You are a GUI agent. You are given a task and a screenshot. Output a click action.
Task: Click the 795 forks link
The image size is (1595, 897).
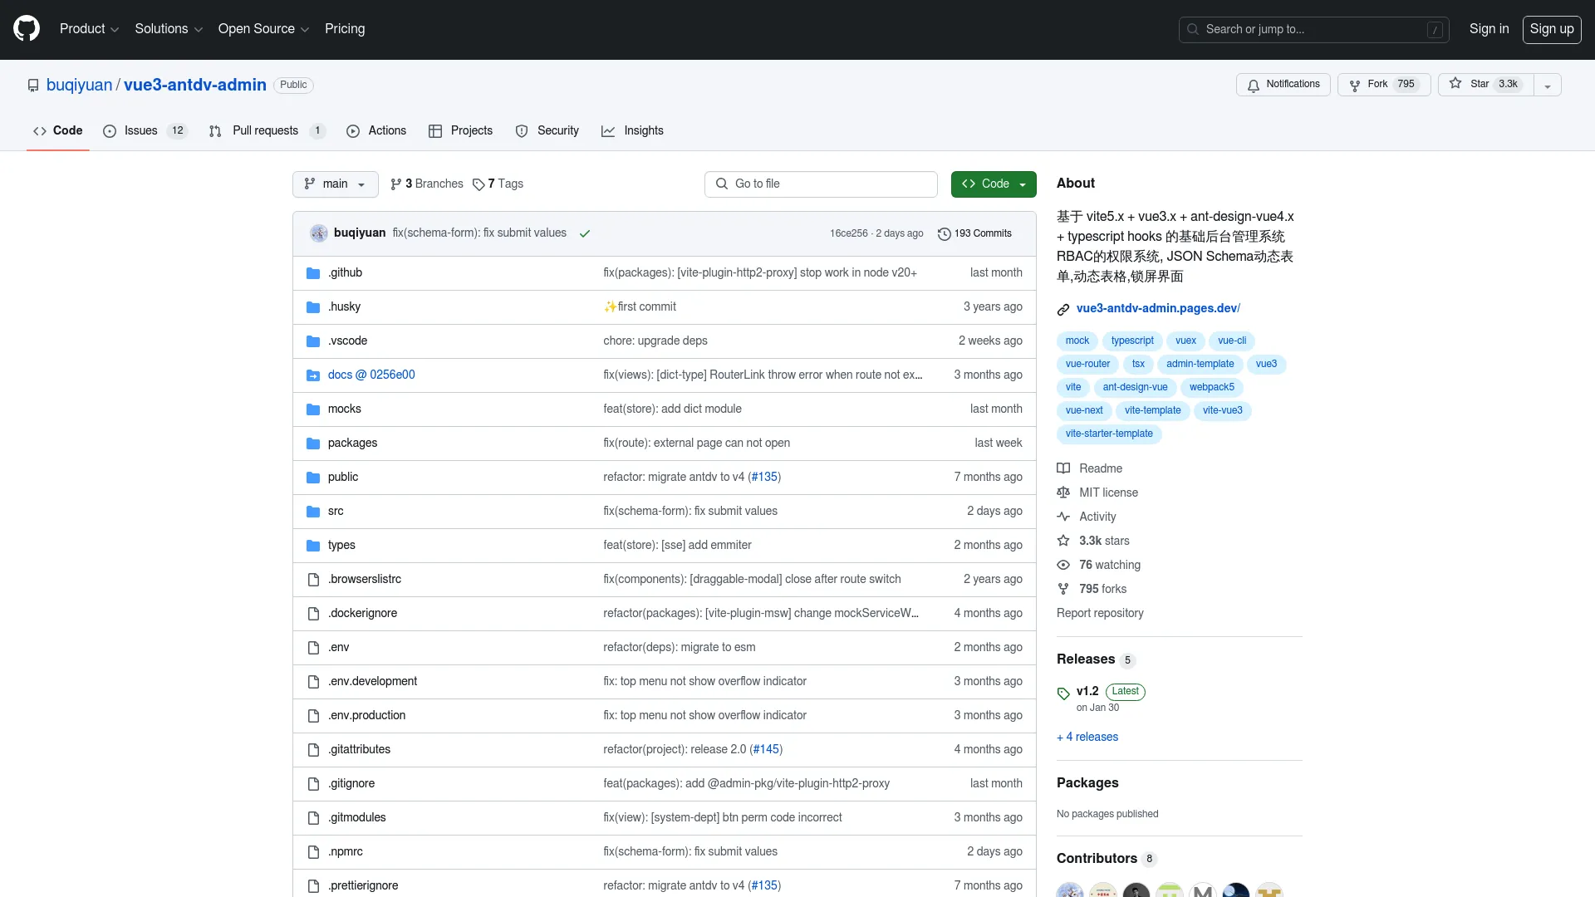click(1102, 589)
